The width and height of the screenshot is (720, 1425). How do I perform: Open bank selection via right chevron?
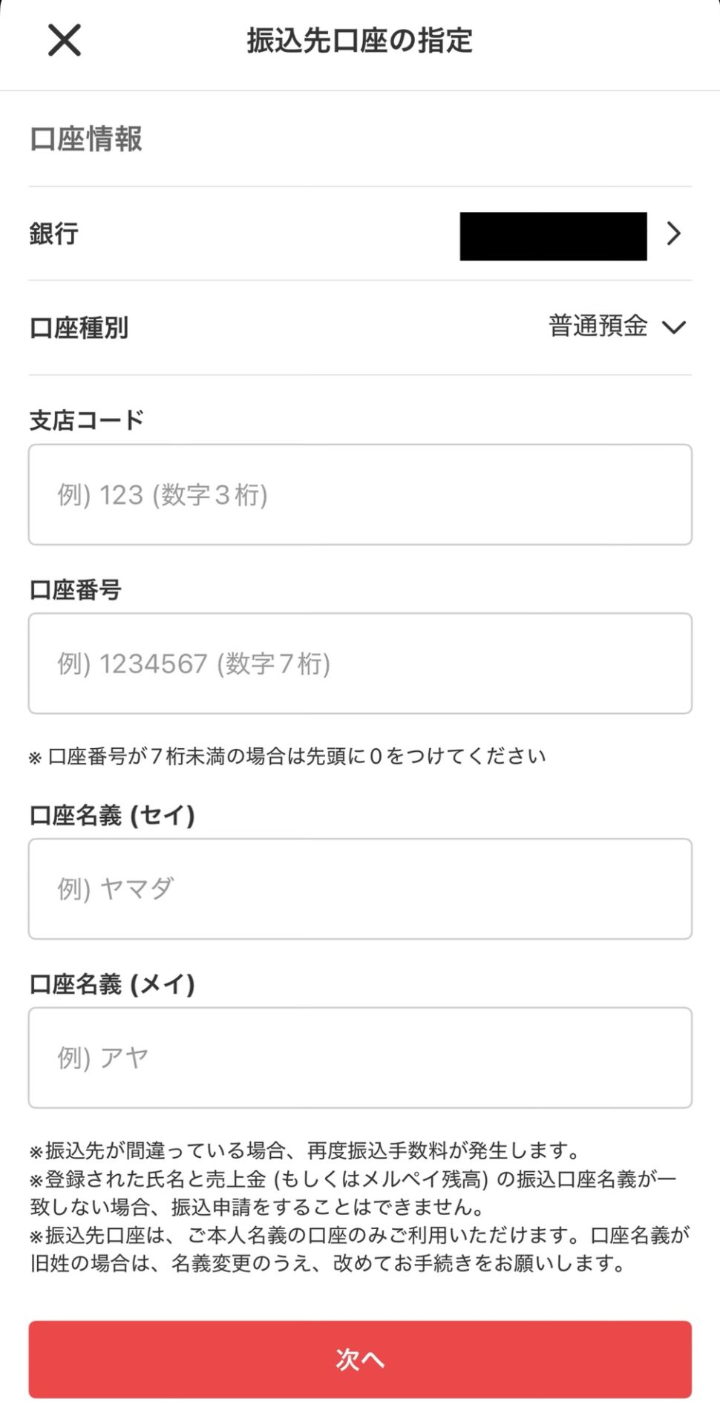click(x=673, y=234)
